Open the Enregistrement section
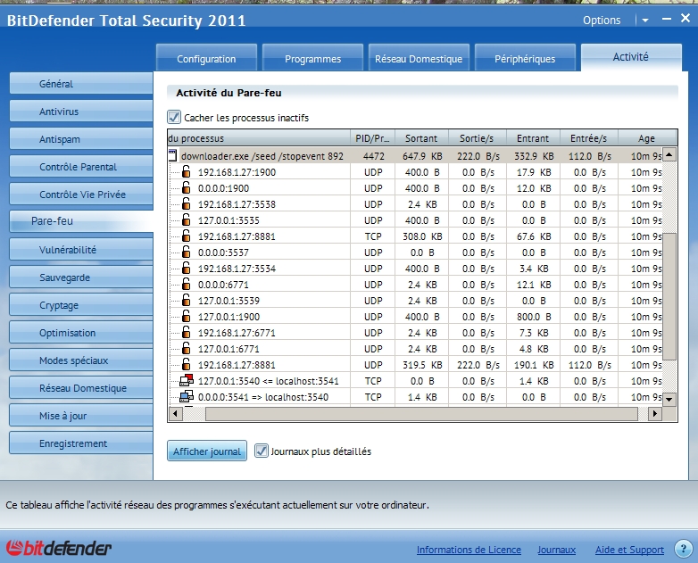The width and height of the screenshot is (698, 563). 81,443
